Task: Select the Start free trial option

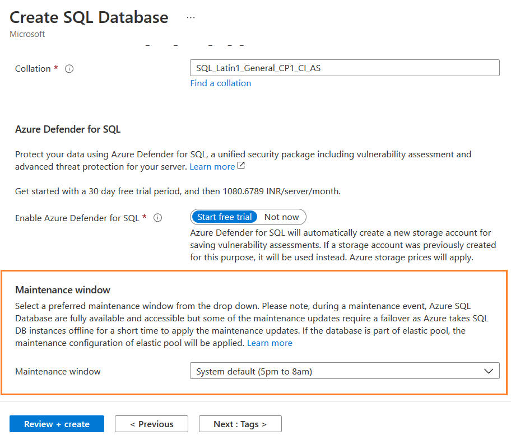Action: coord(224,217)
